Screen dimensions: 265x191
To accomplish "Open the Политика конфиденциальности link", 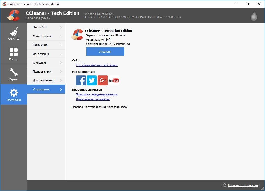I will [96, 94].
